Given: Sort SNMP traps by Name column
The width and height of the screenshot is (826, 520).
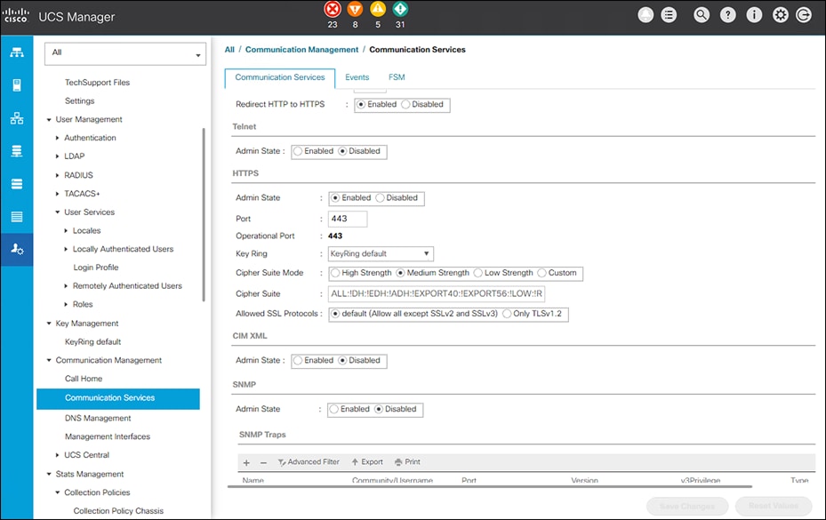Looking at the screenshot, I should pos(253,481).
